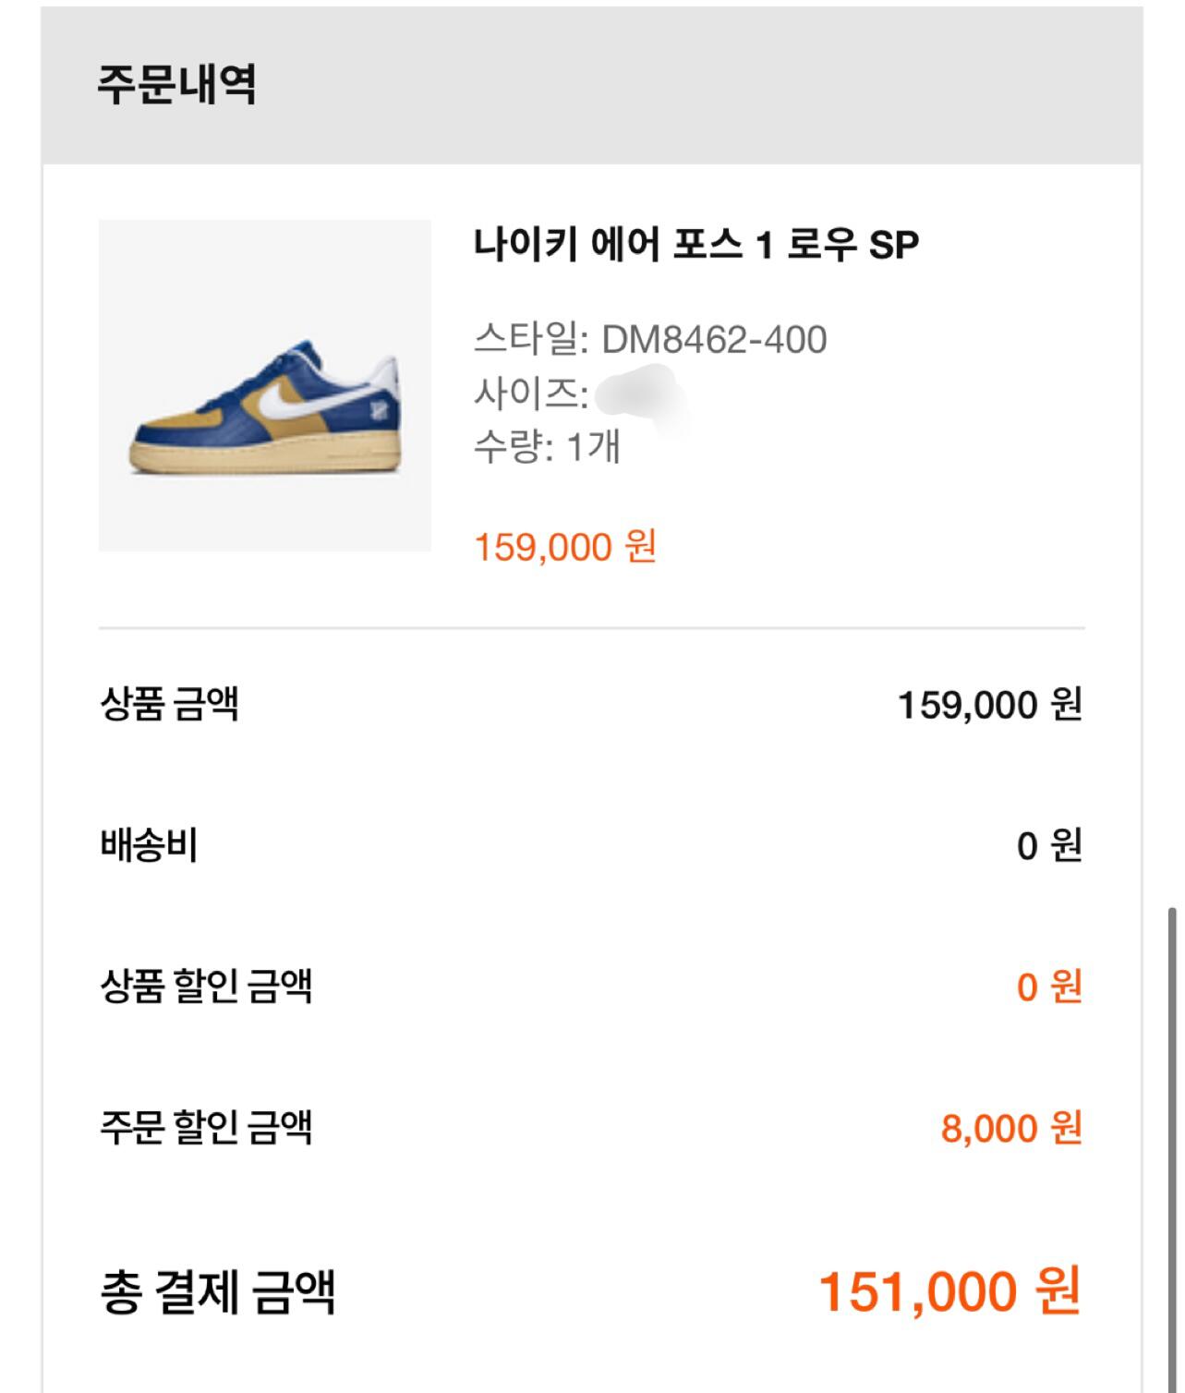This screenshot has width=1185, height=1393.
Task: Click the Nike Air Force 1 shoe thumbnail
Action: tap(265, 386)
